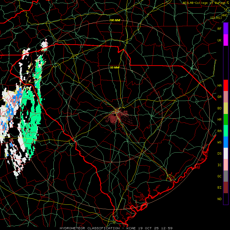Click the IC legend label
This screenshot has width=230, height=230.
219,165
